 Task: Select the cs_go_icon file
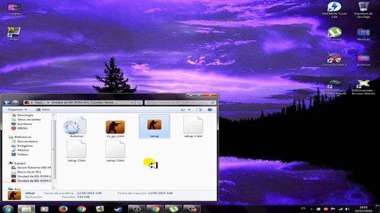[115, 129]
